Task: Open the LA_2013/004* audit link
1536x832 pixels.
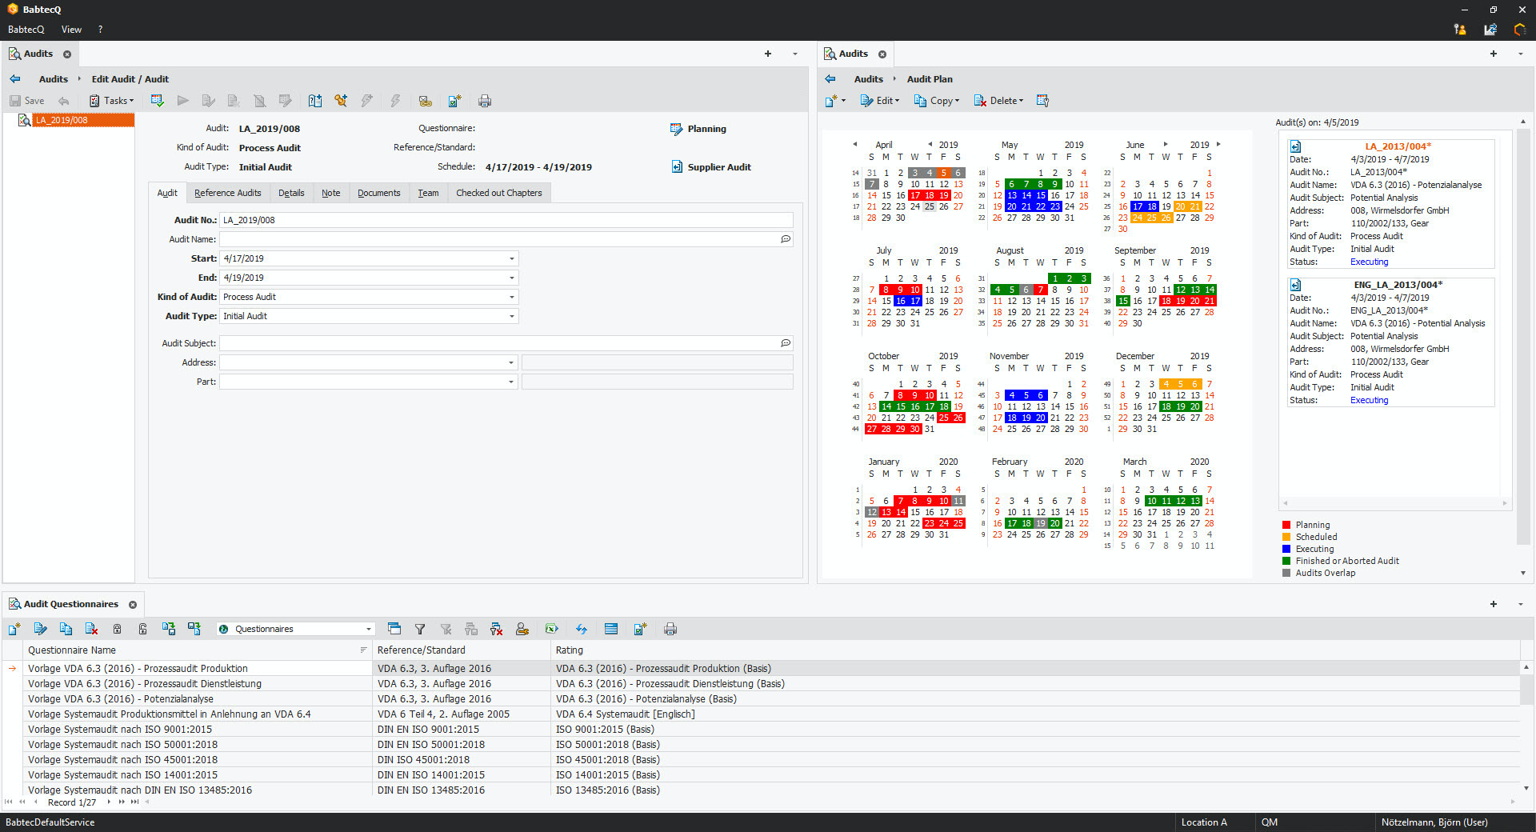Action: (1398, 146)
